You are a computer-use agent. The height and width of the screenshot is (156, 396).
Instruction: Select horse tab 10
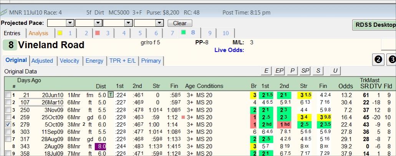[x=225, y=33]
